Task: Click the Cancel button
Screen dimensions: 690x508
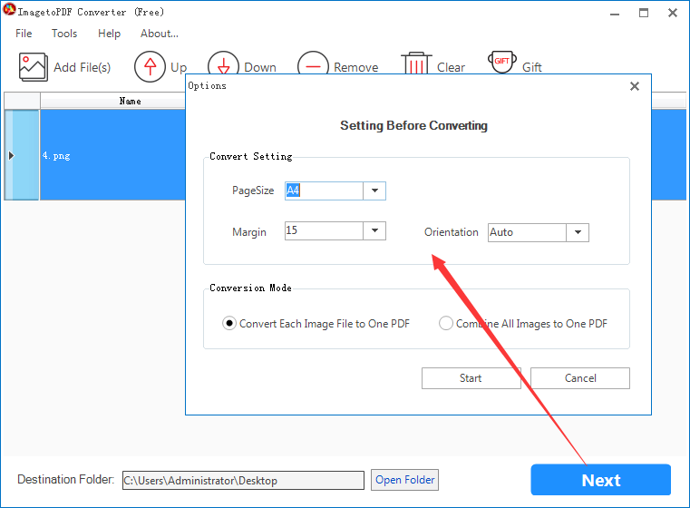Action: (x=580, y=378)
